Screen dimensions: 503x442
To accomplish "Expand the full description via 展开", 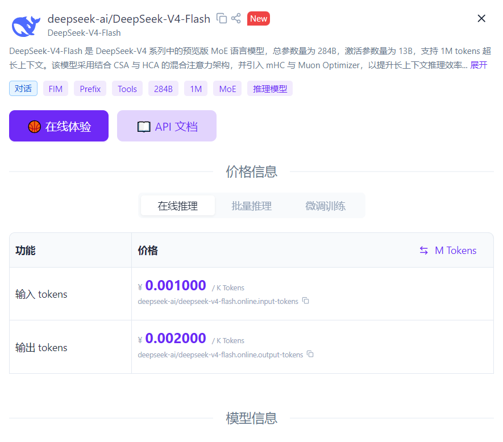I will (x=479, y=65).
